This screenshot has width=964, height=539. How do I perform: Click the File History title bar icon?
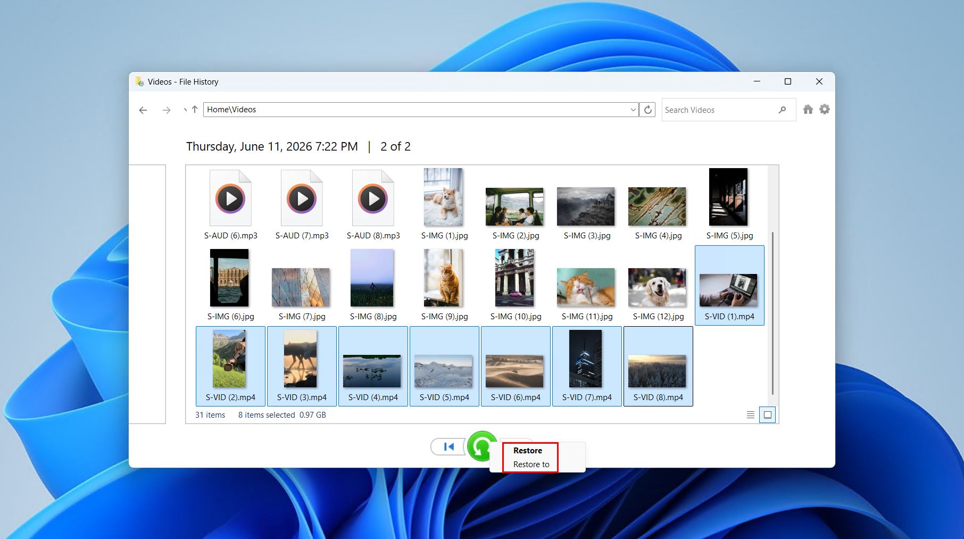coord(139,81)
